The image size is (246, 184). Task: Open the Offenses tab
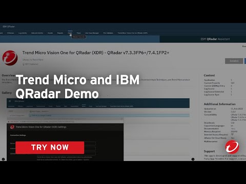(x=10, y=33)
